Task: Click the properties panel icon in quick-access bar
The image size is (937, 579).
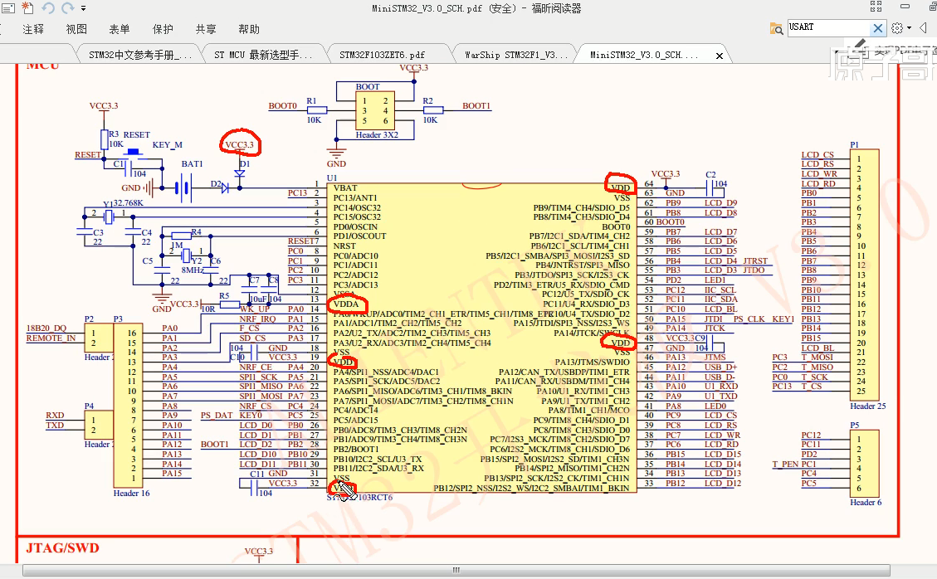Action: (x=7, y=8)
